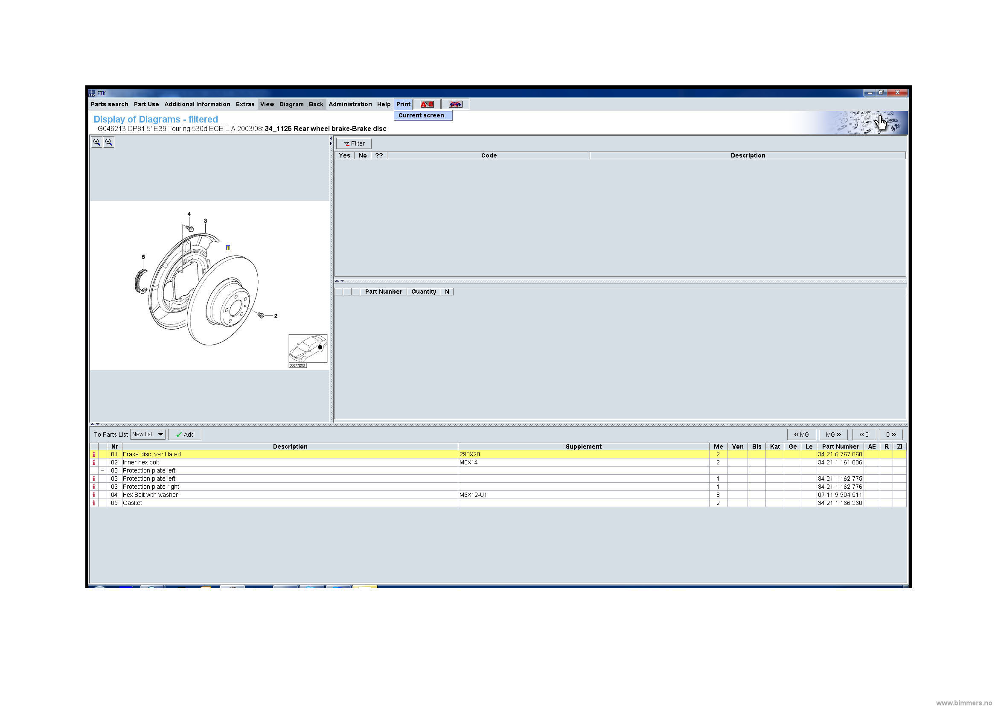Open info for Protection plate left 34 21 1 162 775
The height and width of the screenshot is (706, 998).
pos(93,478)
